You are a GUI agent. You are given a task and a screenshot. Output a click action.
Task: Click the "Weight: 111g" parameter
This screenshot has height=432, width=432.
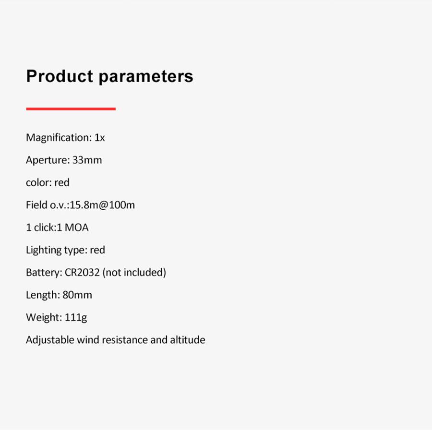(56, 317)
